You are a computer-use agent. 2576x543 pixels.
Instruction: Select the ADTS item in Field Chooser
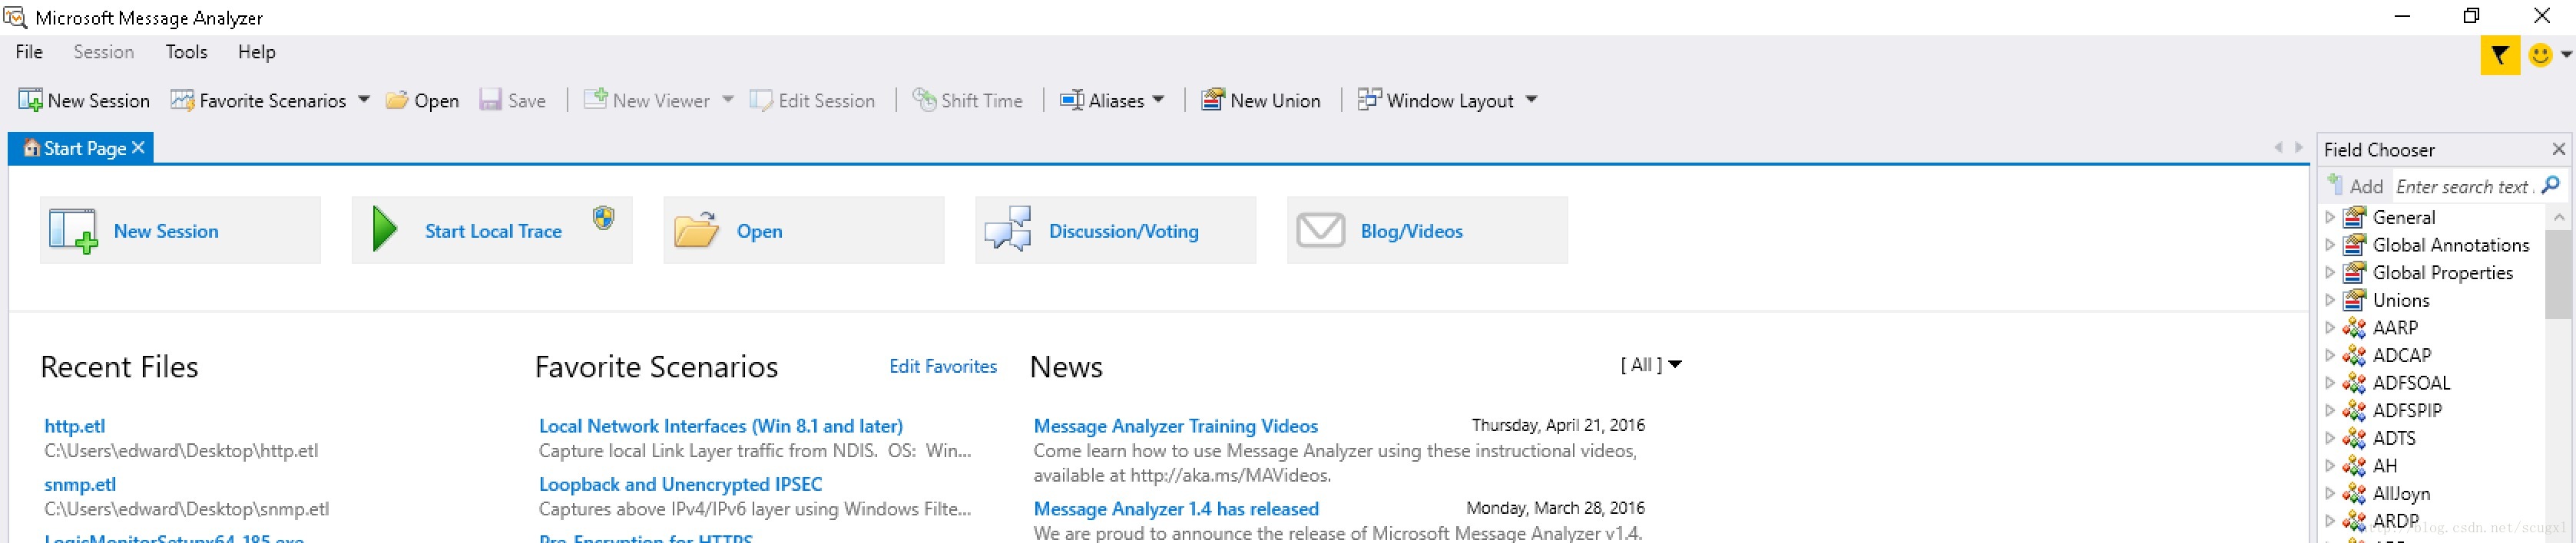[x=2393, y=438]
